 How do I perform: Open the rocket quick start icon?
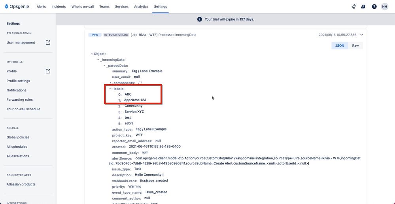(x=354, y=7)
